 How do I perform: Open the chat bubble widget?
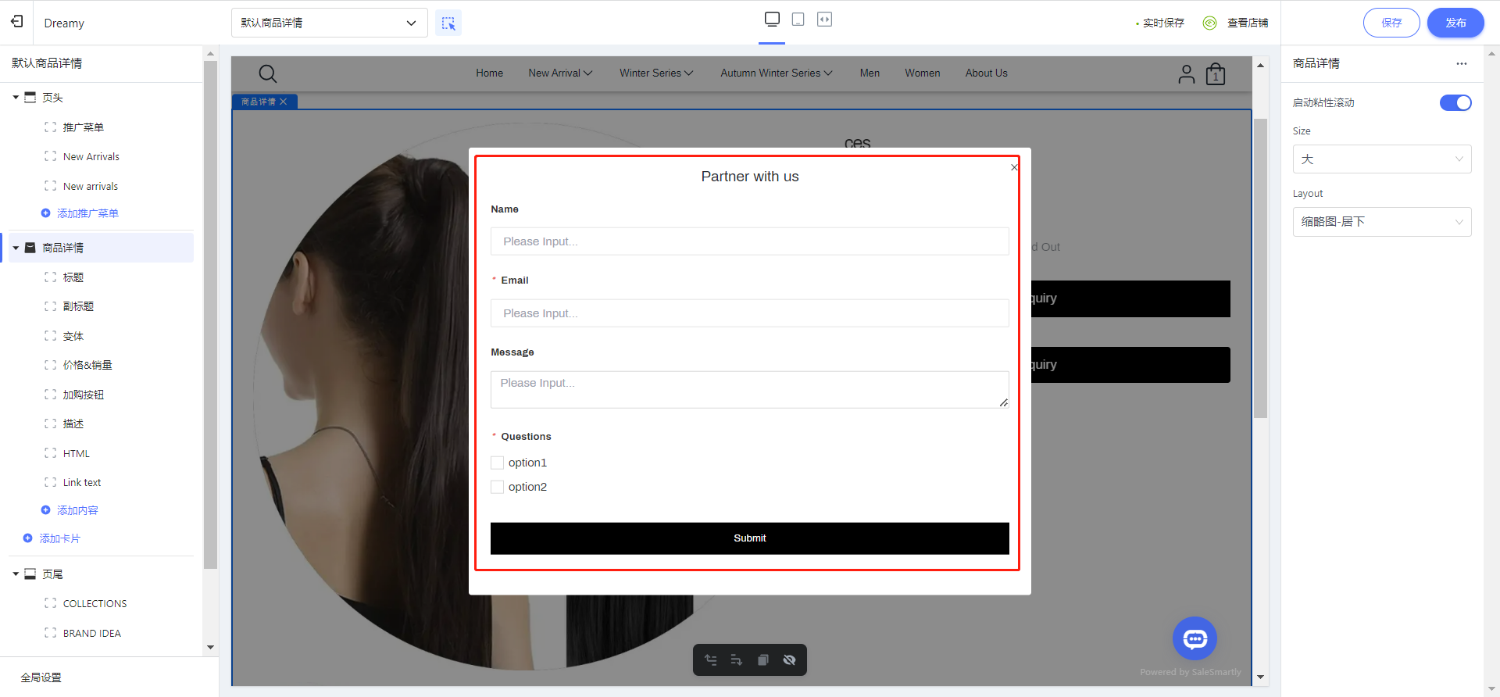[1195, 639]
